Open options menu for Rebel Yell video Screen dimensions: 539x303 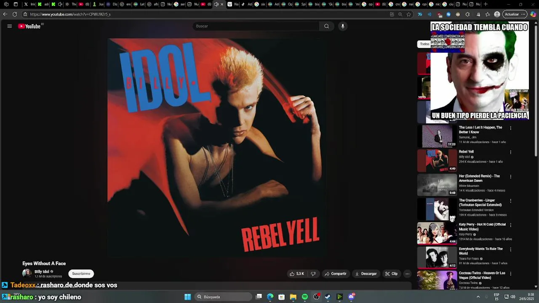coord(511,152)
